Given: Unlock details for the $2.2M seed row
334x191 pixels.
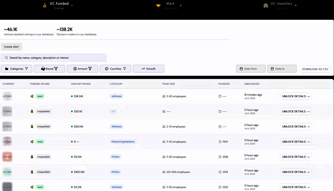Looking at the screenshot, I should (296, 187).
